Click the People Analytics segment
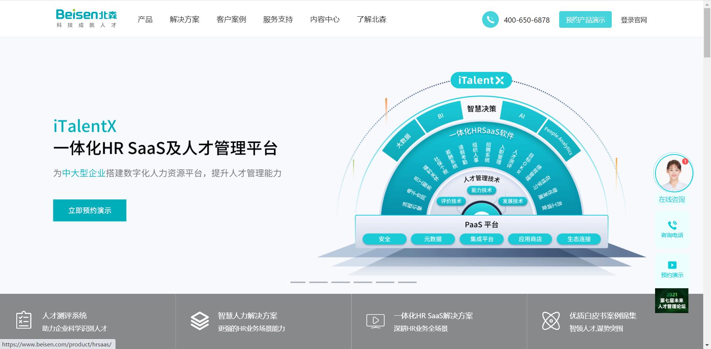The image size is (711, 349). click(558, 141)
